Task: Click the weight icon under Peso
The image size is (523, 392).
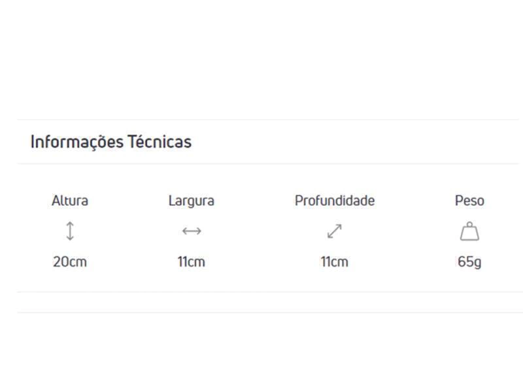Action: pos(469,232)
